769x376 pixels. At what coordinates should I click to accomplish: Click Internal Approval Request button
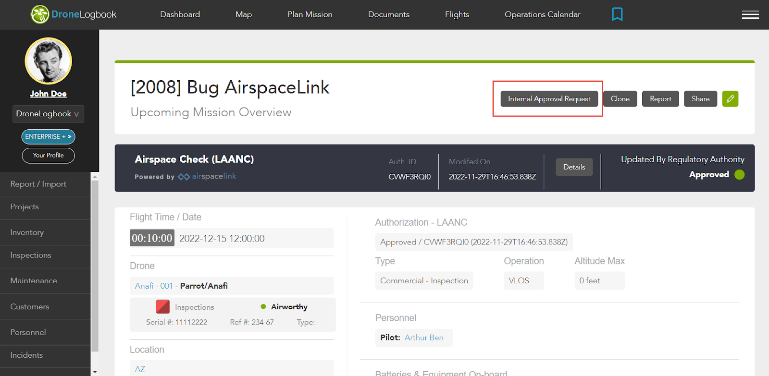(549, 99)
